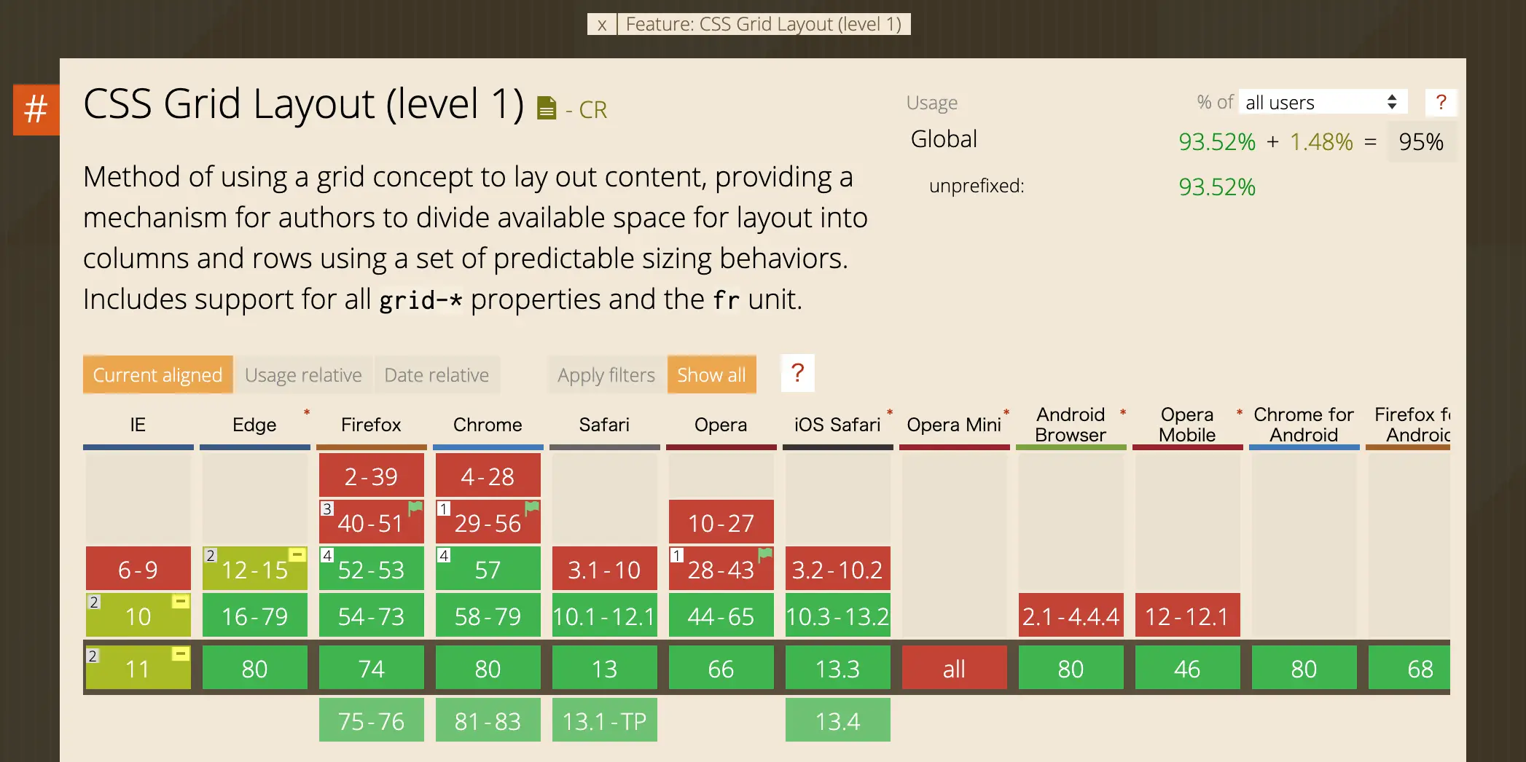Select Current aligned view mode
1526x762 pixels.
pyautogui.click(x=157, y=375)
